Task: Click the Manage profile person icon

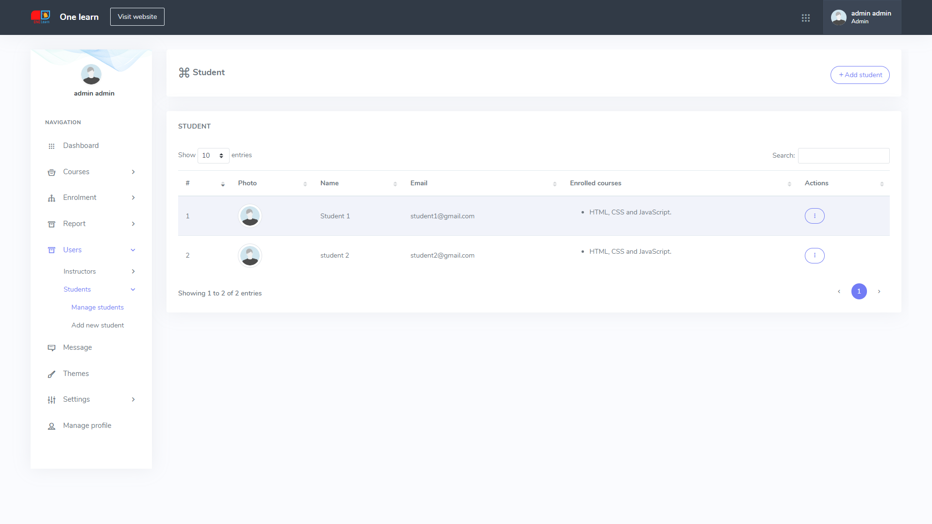Action: tap(51, 426)
